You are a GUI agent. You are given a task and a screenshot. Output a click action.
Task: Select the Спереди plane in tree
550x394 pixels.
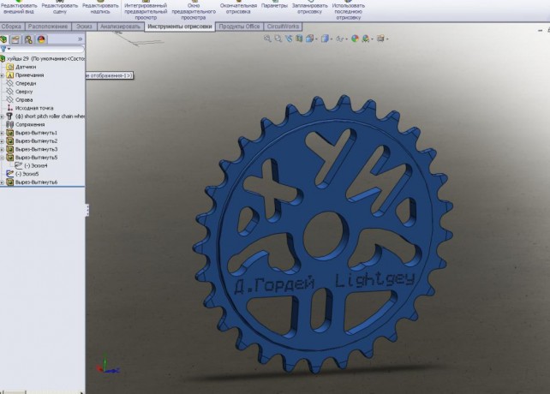pos(26,83)
